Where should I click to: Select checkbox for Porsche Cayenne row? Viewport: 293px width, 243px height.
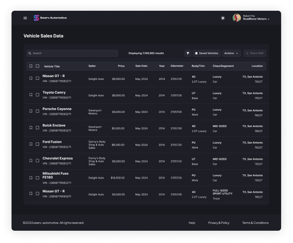[37, 111]
